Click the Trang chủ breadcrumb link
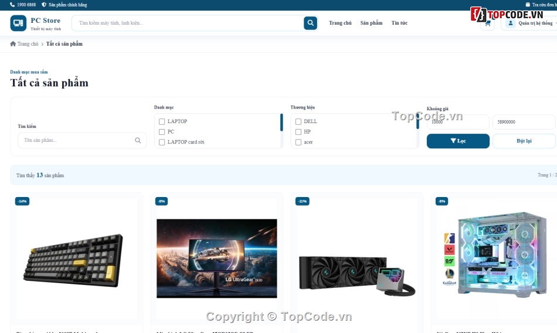The image size is (557, 333). (28, 44)
